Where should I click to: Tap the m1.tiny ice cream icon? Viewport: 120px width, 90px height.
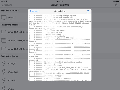pos(4,88)
